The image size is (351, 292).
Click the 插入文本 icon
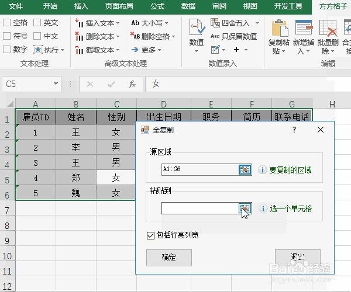click(x=79, y=23)
